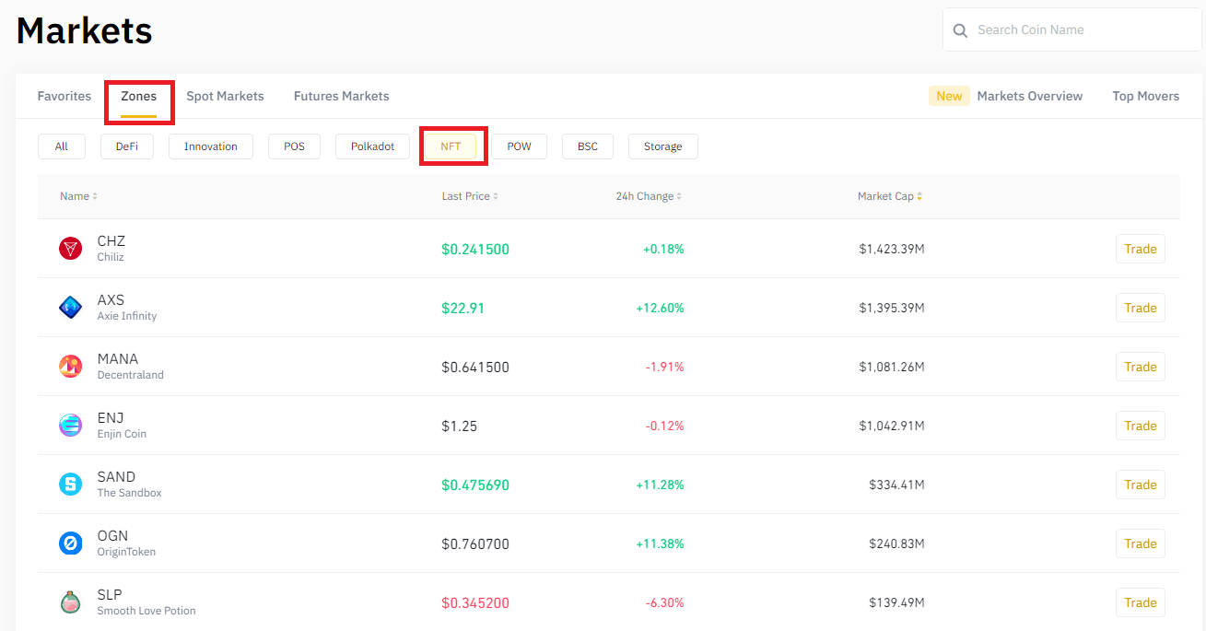Click the MANA ticker name

pyautogui.click(x=118, y=359)
